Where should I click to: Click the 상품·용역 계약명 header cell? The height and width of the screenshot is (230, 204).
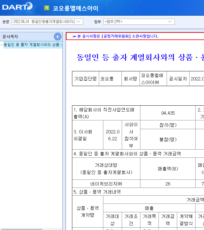click(x=88, y=211)
